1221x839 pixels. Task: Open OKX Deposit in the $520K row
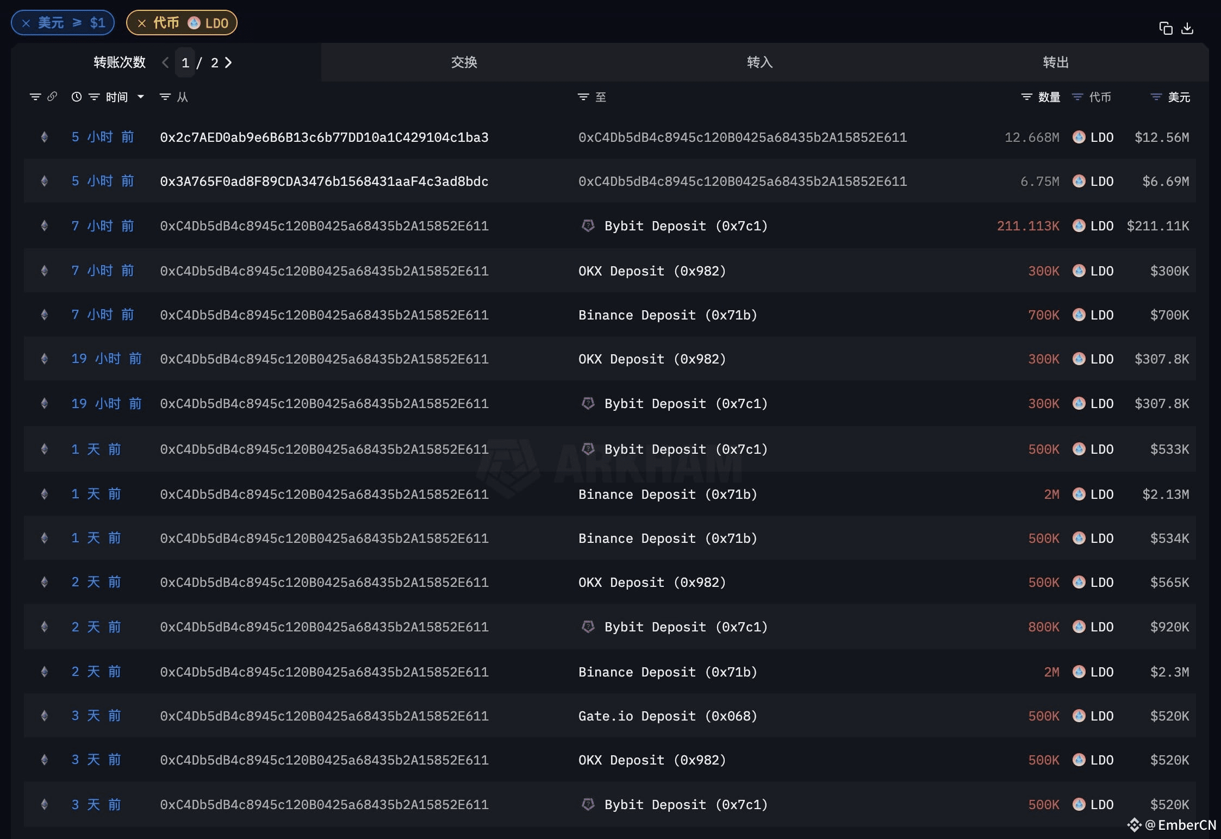(652, 760)
